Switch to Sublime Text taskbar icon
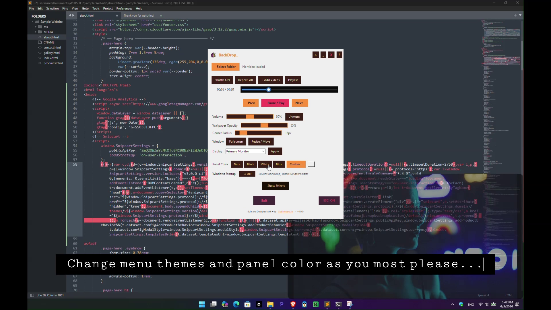The width and height of the screenshot is (551, 310). [x=327, y=304]
